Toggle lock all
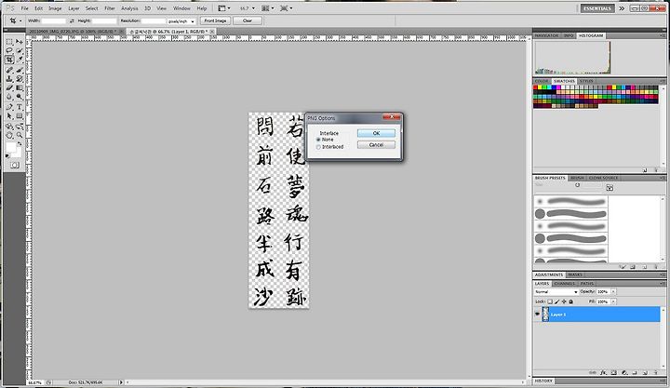The image size is (670, 388). pyautogui.click(x=570, y=301)
